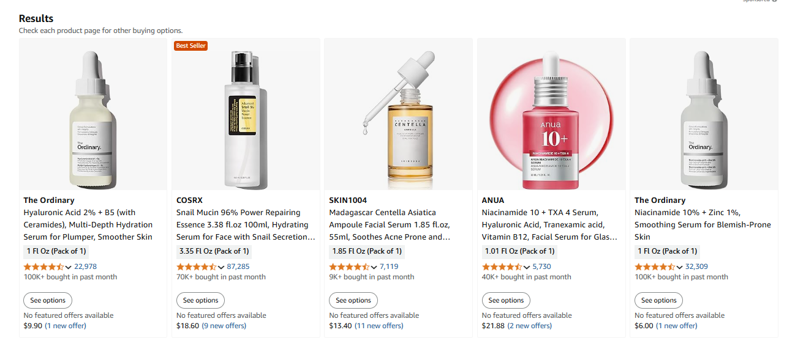This screenshot has height=338, width=795.
Task: Open Madagascar Centella Asiatica Ampoule title link
Action: pos(389,225)
